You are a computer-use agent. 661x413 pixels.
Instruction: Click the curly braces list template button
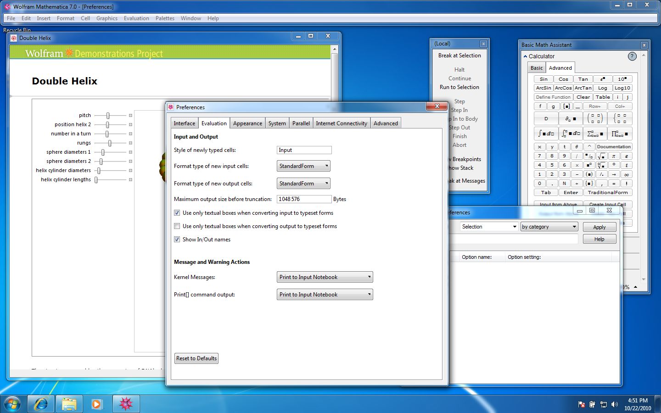tap(589, 184)
